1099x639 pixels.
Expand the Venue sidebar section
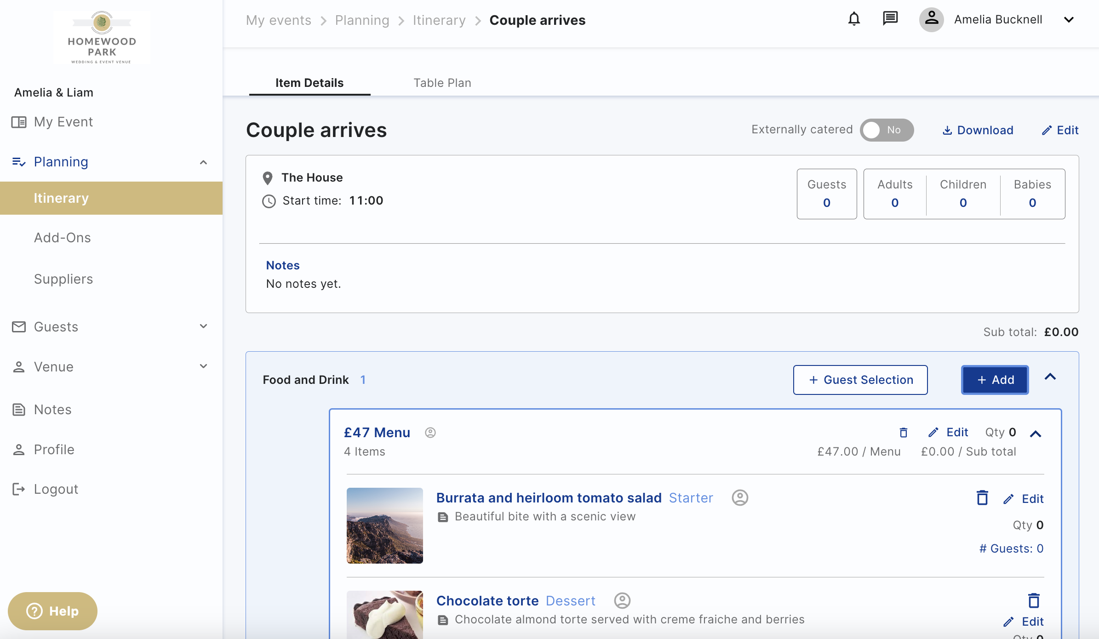point(203,366)
